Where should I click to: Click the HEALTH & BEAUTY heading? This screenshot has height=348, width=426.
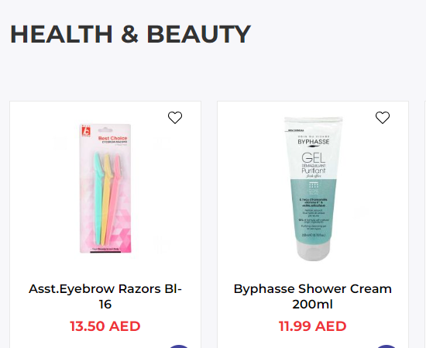(130, 34)
